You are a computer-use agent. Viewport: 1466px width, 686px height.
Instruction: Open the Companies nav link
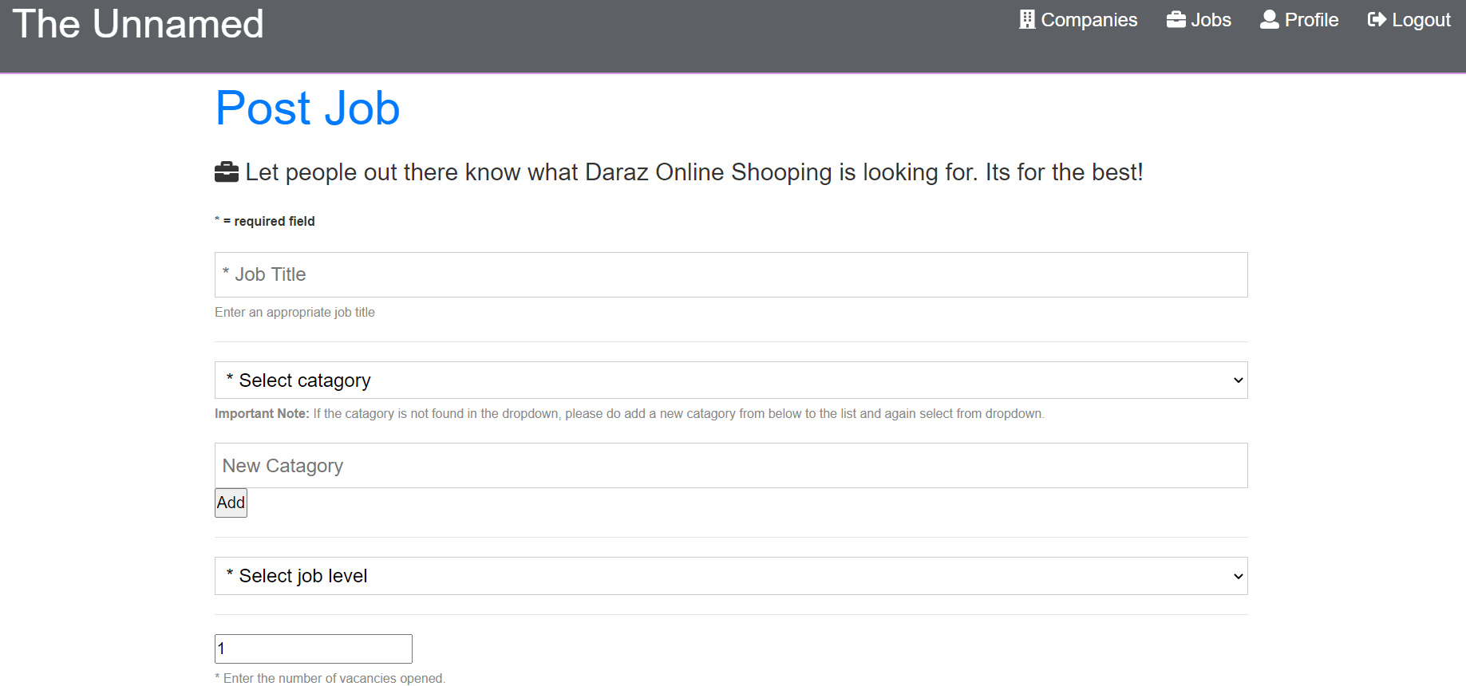[1079, 19]
